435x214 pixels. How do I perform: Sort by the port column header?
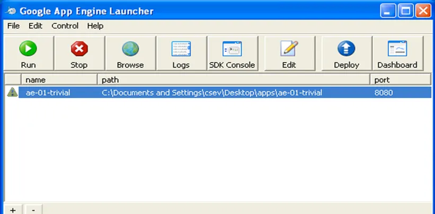401,80
